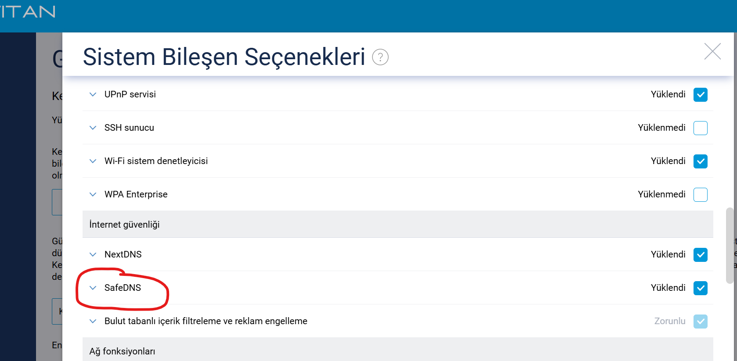
Task: Enable the WPA Enterprise checkbox
Action: (x=701, y=195)
